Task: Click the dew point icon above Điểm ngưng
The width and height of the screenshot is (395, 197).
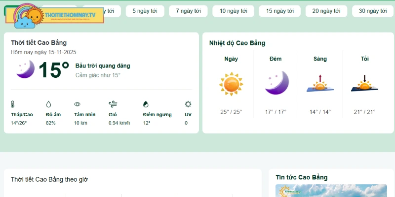Action: (146, 104)
